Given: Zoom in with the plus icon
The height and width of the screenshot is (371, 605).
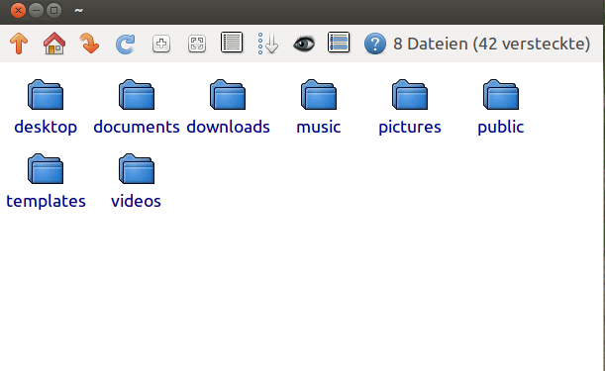Looking at the screenshot, I should [x=161, y=44].
